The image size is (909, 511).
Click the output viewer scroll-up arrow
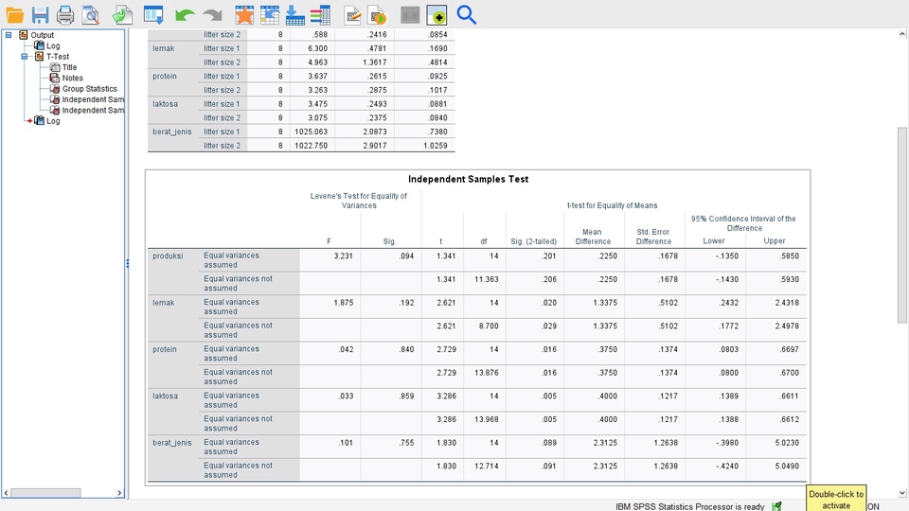[902, 34]
